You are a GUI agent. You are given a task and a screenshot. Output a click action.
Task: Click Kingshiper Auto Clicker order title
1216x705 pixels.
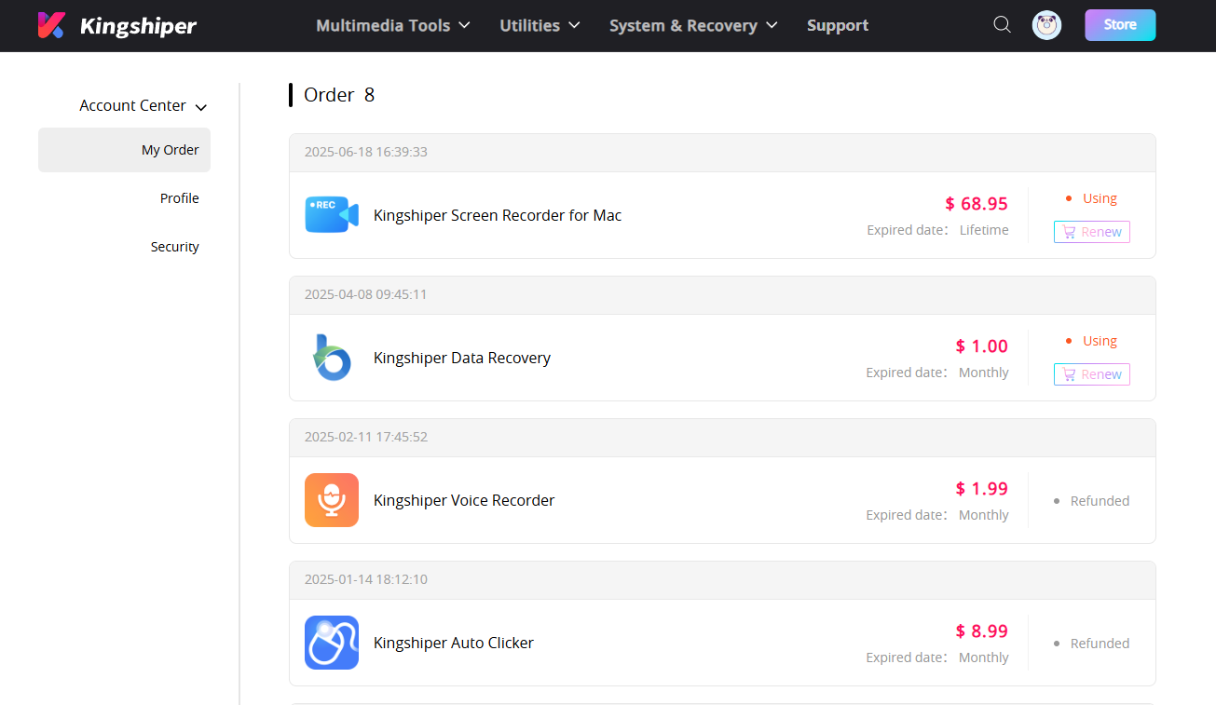[x=453, y=643]
